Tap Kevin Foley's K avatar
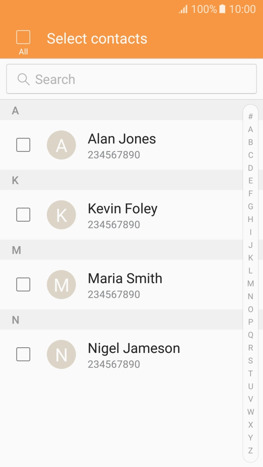 61,215
